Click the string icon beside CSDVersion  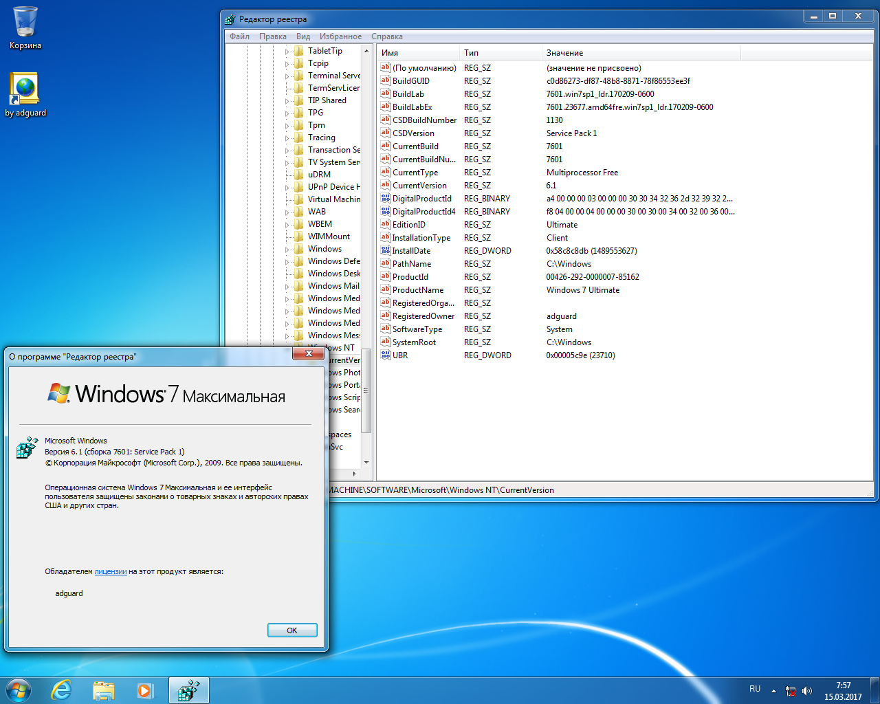tap(386, 133)
